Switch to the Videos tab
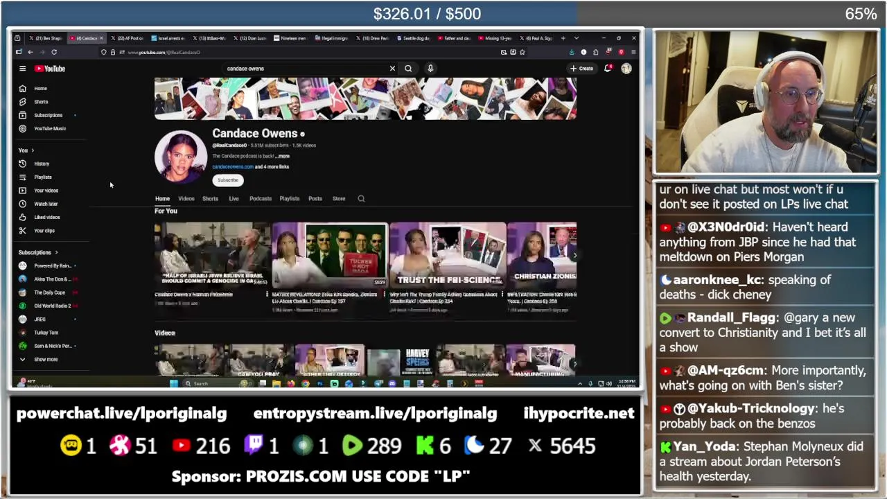 click(186, 199)
